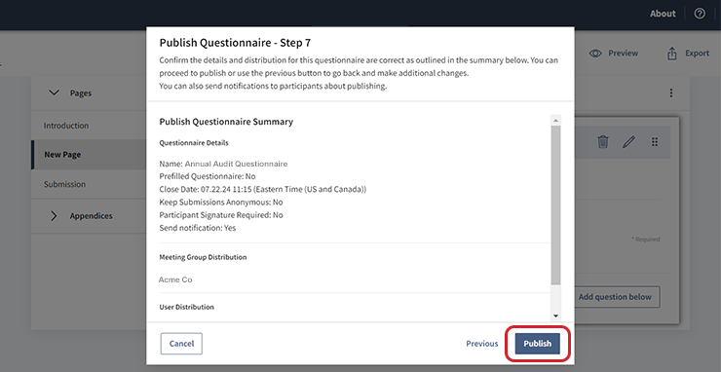Click the summary scrollbar down arrow
Screen dimensions: 721x372
pos(555,316)
